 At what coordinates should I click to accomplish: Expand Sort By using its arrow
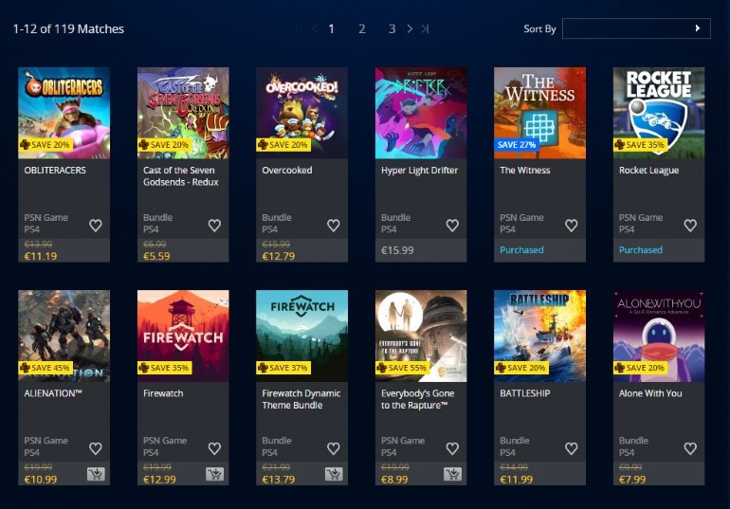pyautogui.click(x=698, y=28)
